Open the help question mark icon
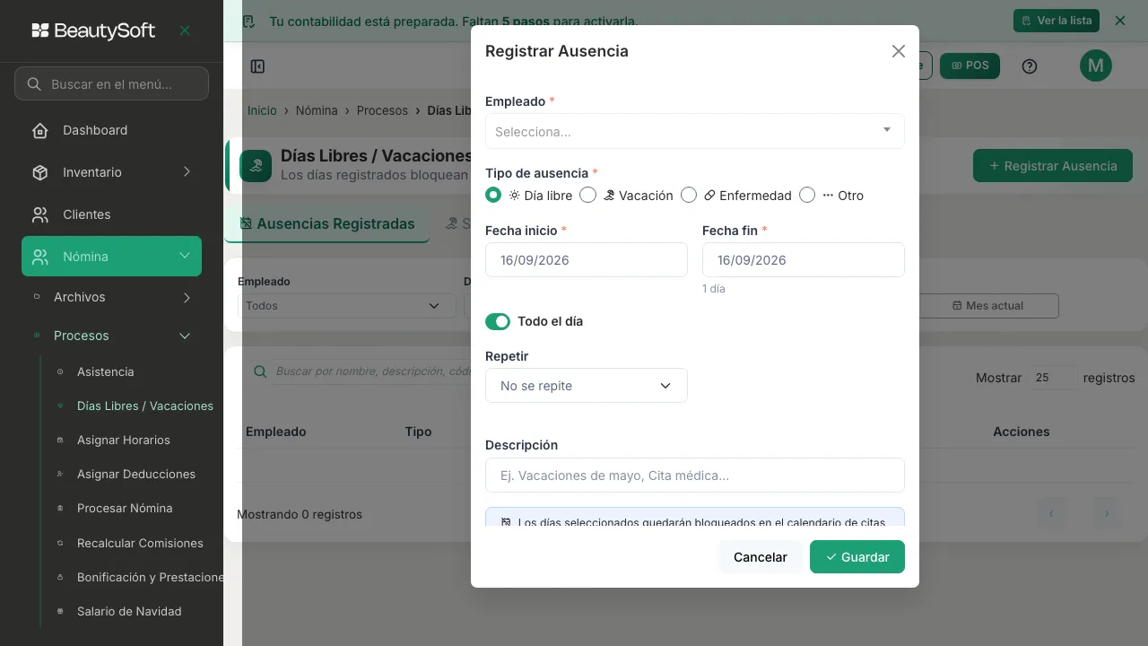 pos(1030,66)
